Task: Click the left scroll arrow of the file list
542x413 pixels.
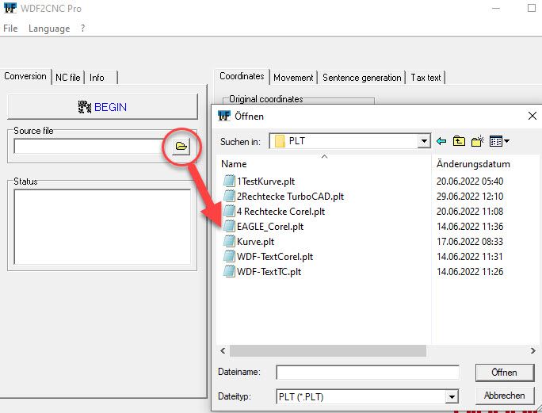Action: 223,350
